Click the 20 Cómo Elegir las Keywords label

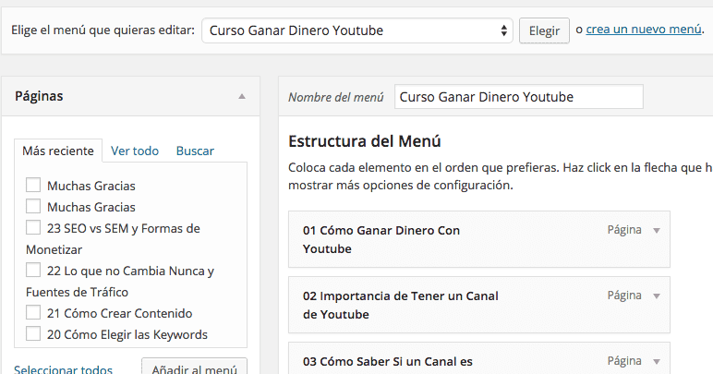coord(127,334)
